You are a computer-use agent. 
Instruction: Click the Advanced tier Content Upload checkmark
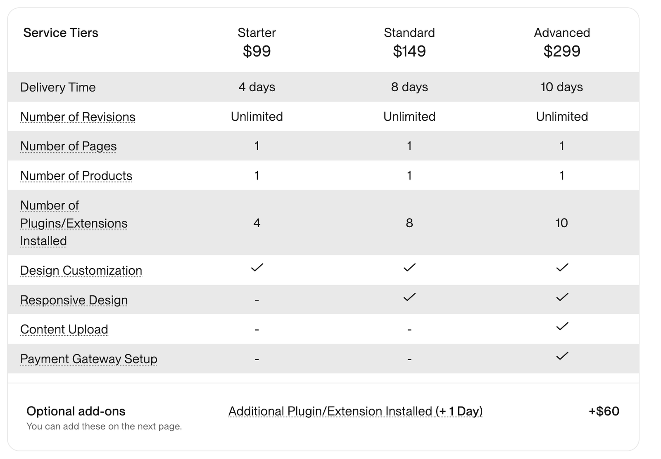pos(562,326)
